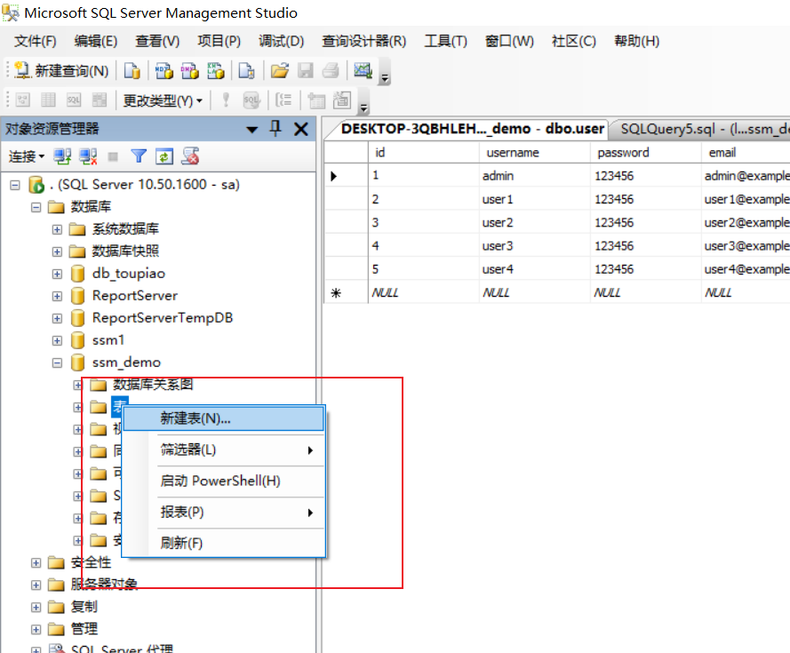The height and width of the screenshot is (653, 790).
Task: Expand the ReportServerTempDB database node
Action: pos(57,318)
